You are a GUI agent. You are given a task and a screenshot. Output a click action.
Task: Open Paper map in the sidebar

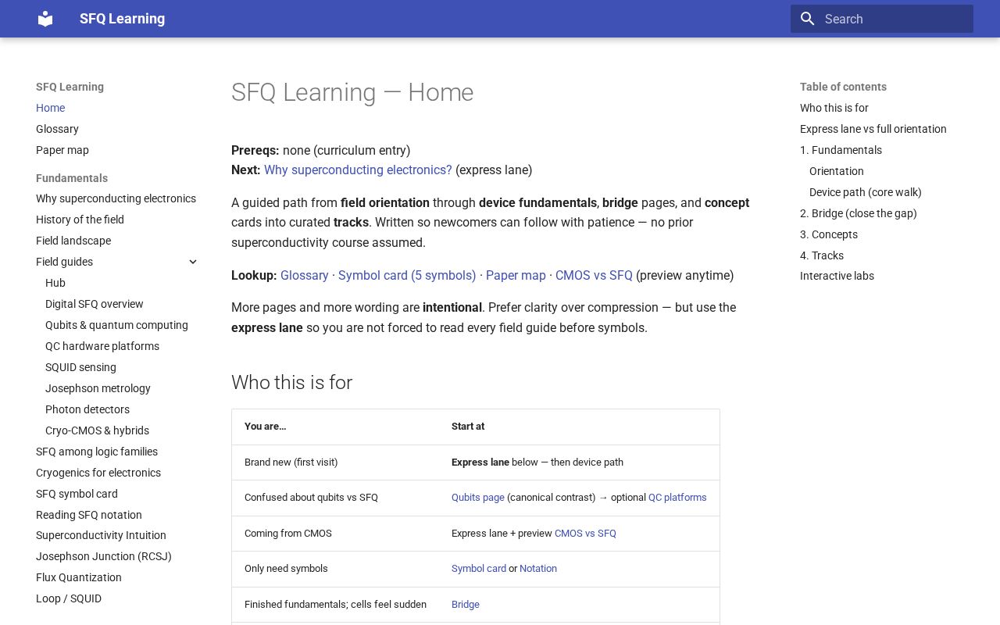[62, 150]
